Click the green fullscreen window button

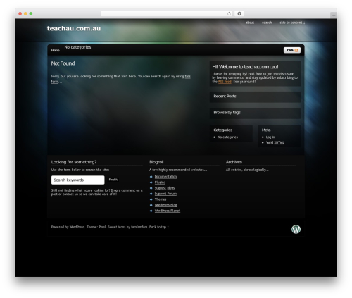coord(31,13)
